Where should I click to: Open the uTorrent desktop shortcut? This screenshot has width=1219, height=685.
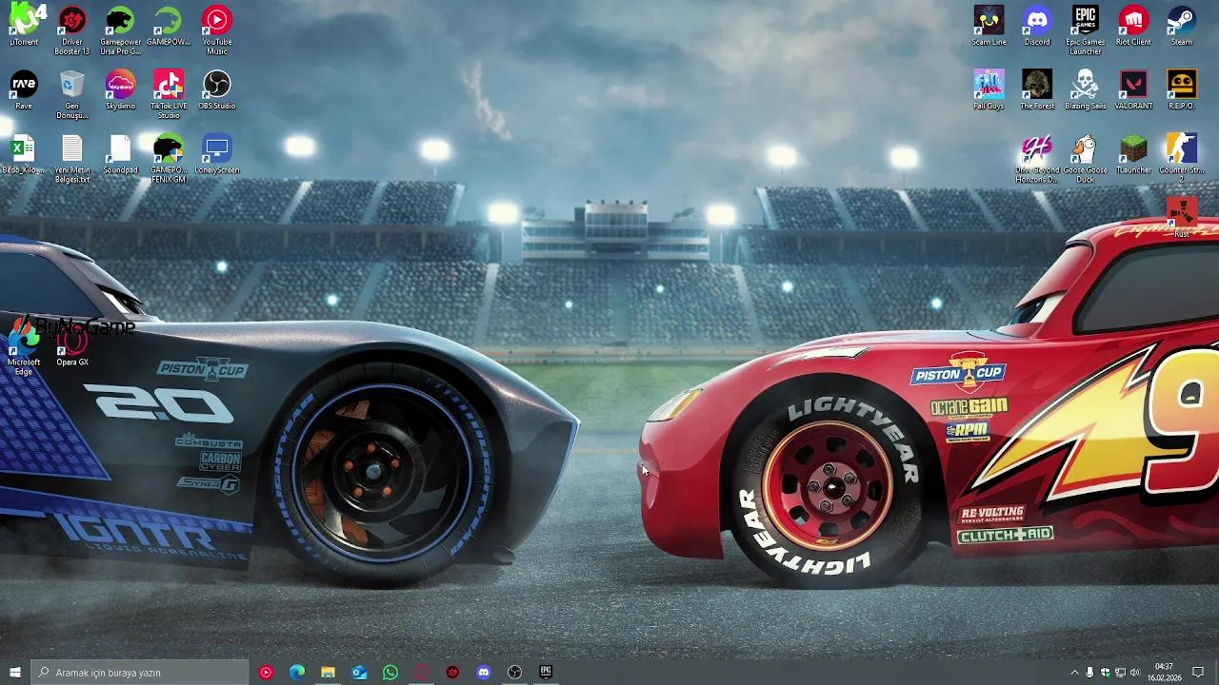pos(24,26)
